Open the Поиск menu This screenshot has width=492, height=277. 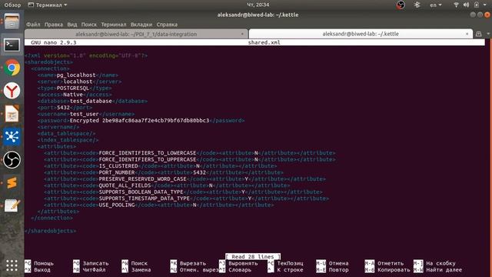click(89, 25)
